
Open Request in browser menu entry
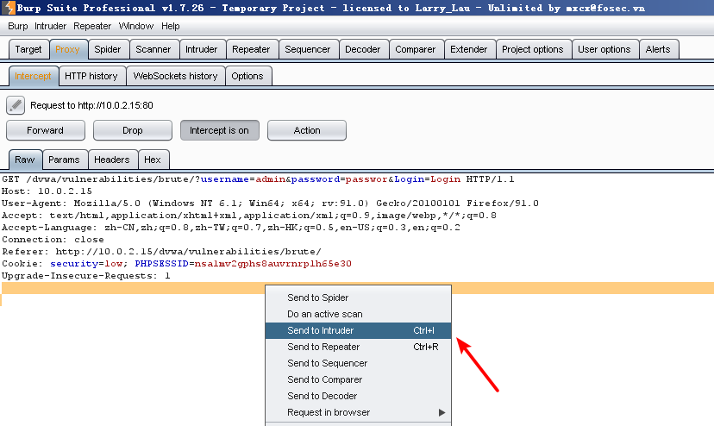tap(359, 412)
